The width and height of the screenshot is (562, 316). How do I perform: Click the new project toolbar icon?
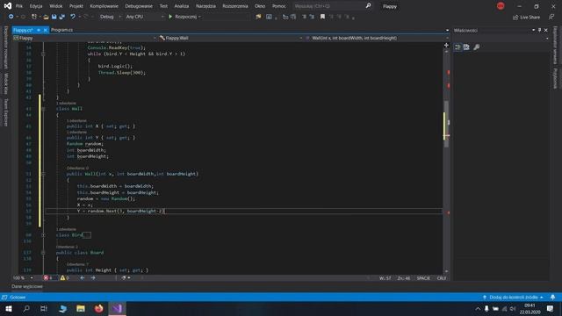(34, 17)
